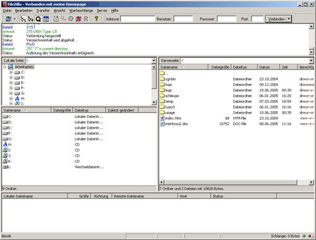Open the Hilfe menu
This screenshot has width=316, height=240.
click(x=114, y=11)
